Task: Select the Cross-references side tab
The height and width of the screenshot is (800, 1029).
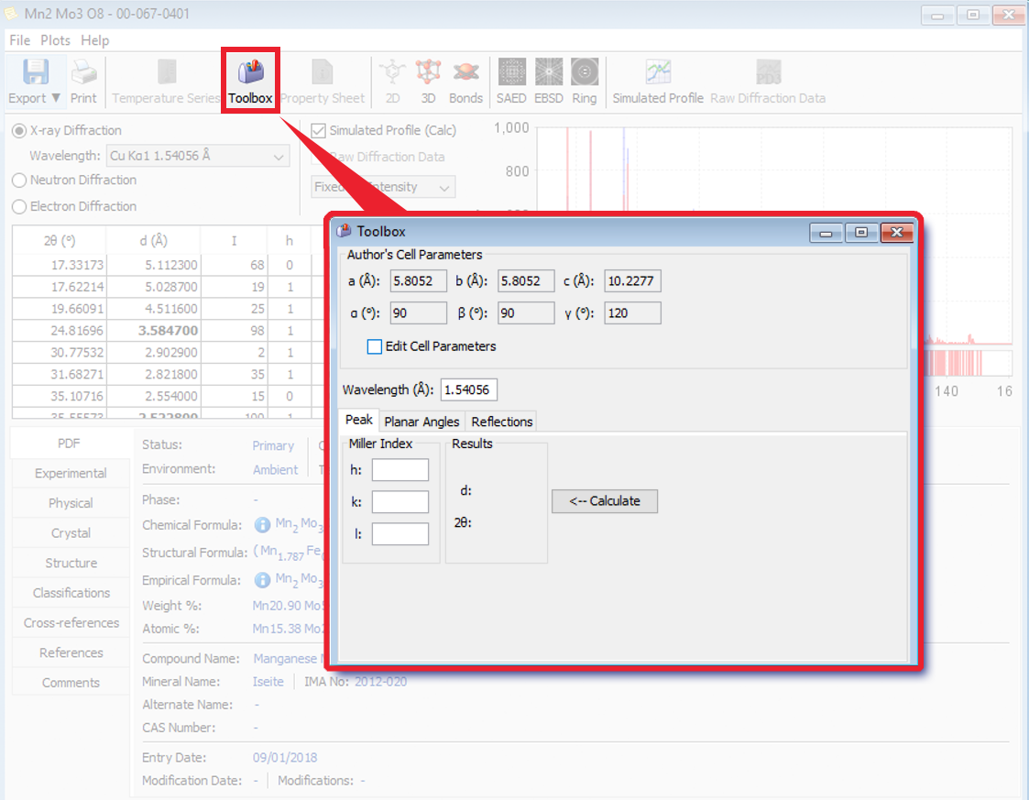Action: pos(71,623)
